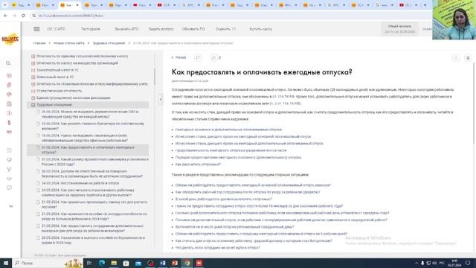Open the Windows Start button
The height and width of the screenshot is (268, 476).
(x=6, y=263)
